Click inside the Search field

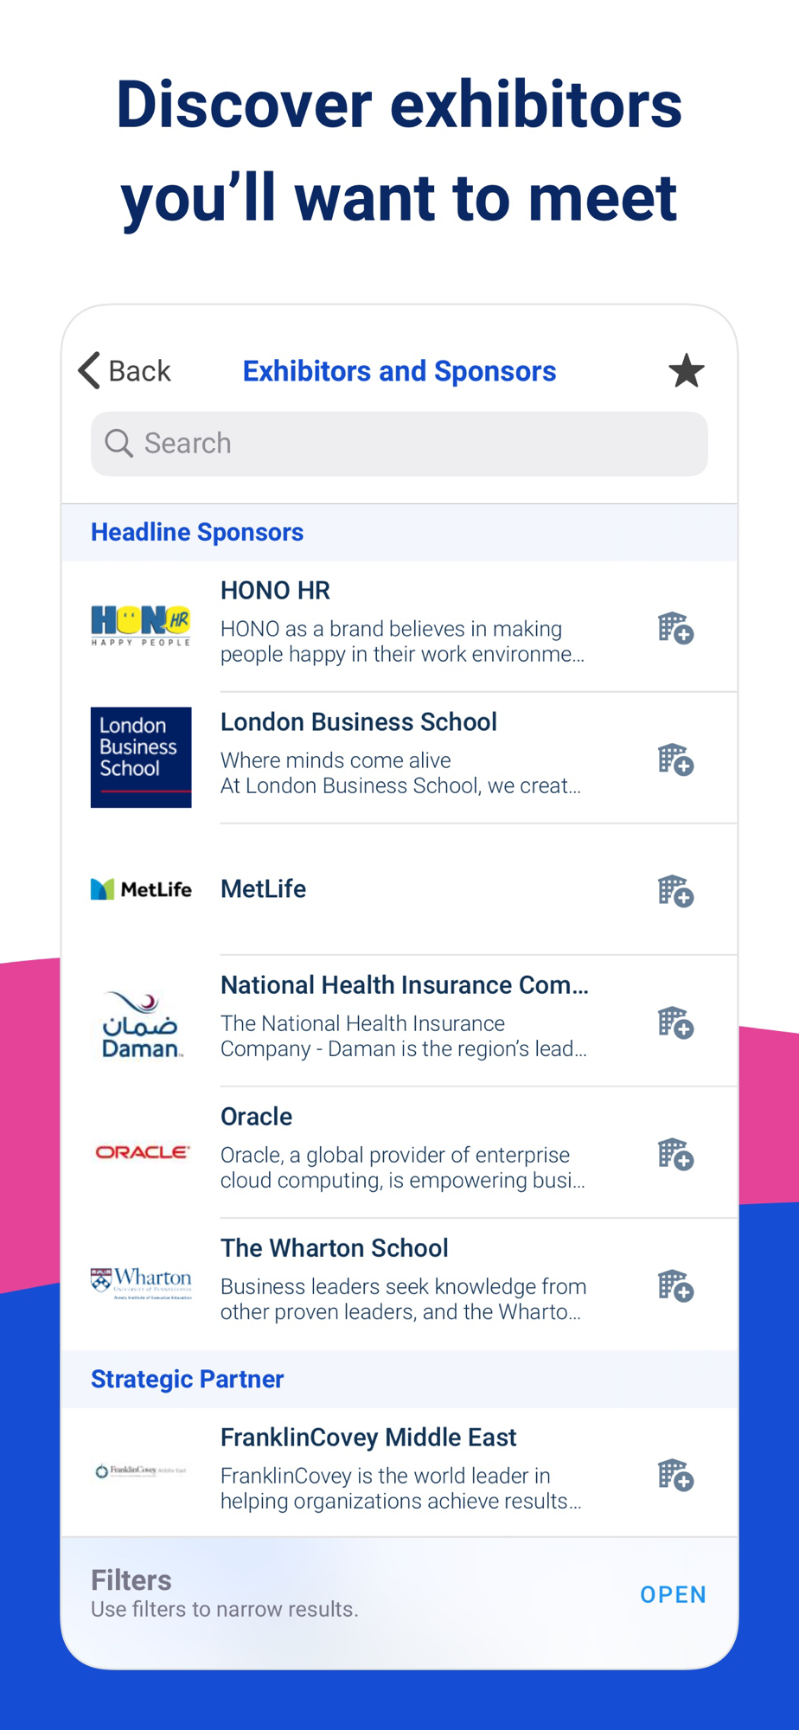point(399,444)
